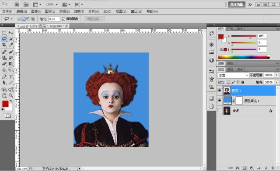Viewport: 280px width, 171px height.
Task: Open the blend mode dropdown 正常
Action: (233, 75)
